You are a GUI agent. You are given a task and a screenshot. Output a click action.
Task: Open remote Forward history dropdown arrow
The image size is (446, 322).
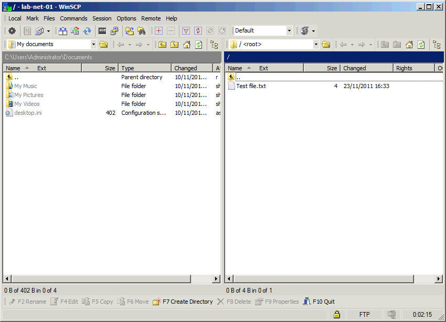[x=370, y=45]
